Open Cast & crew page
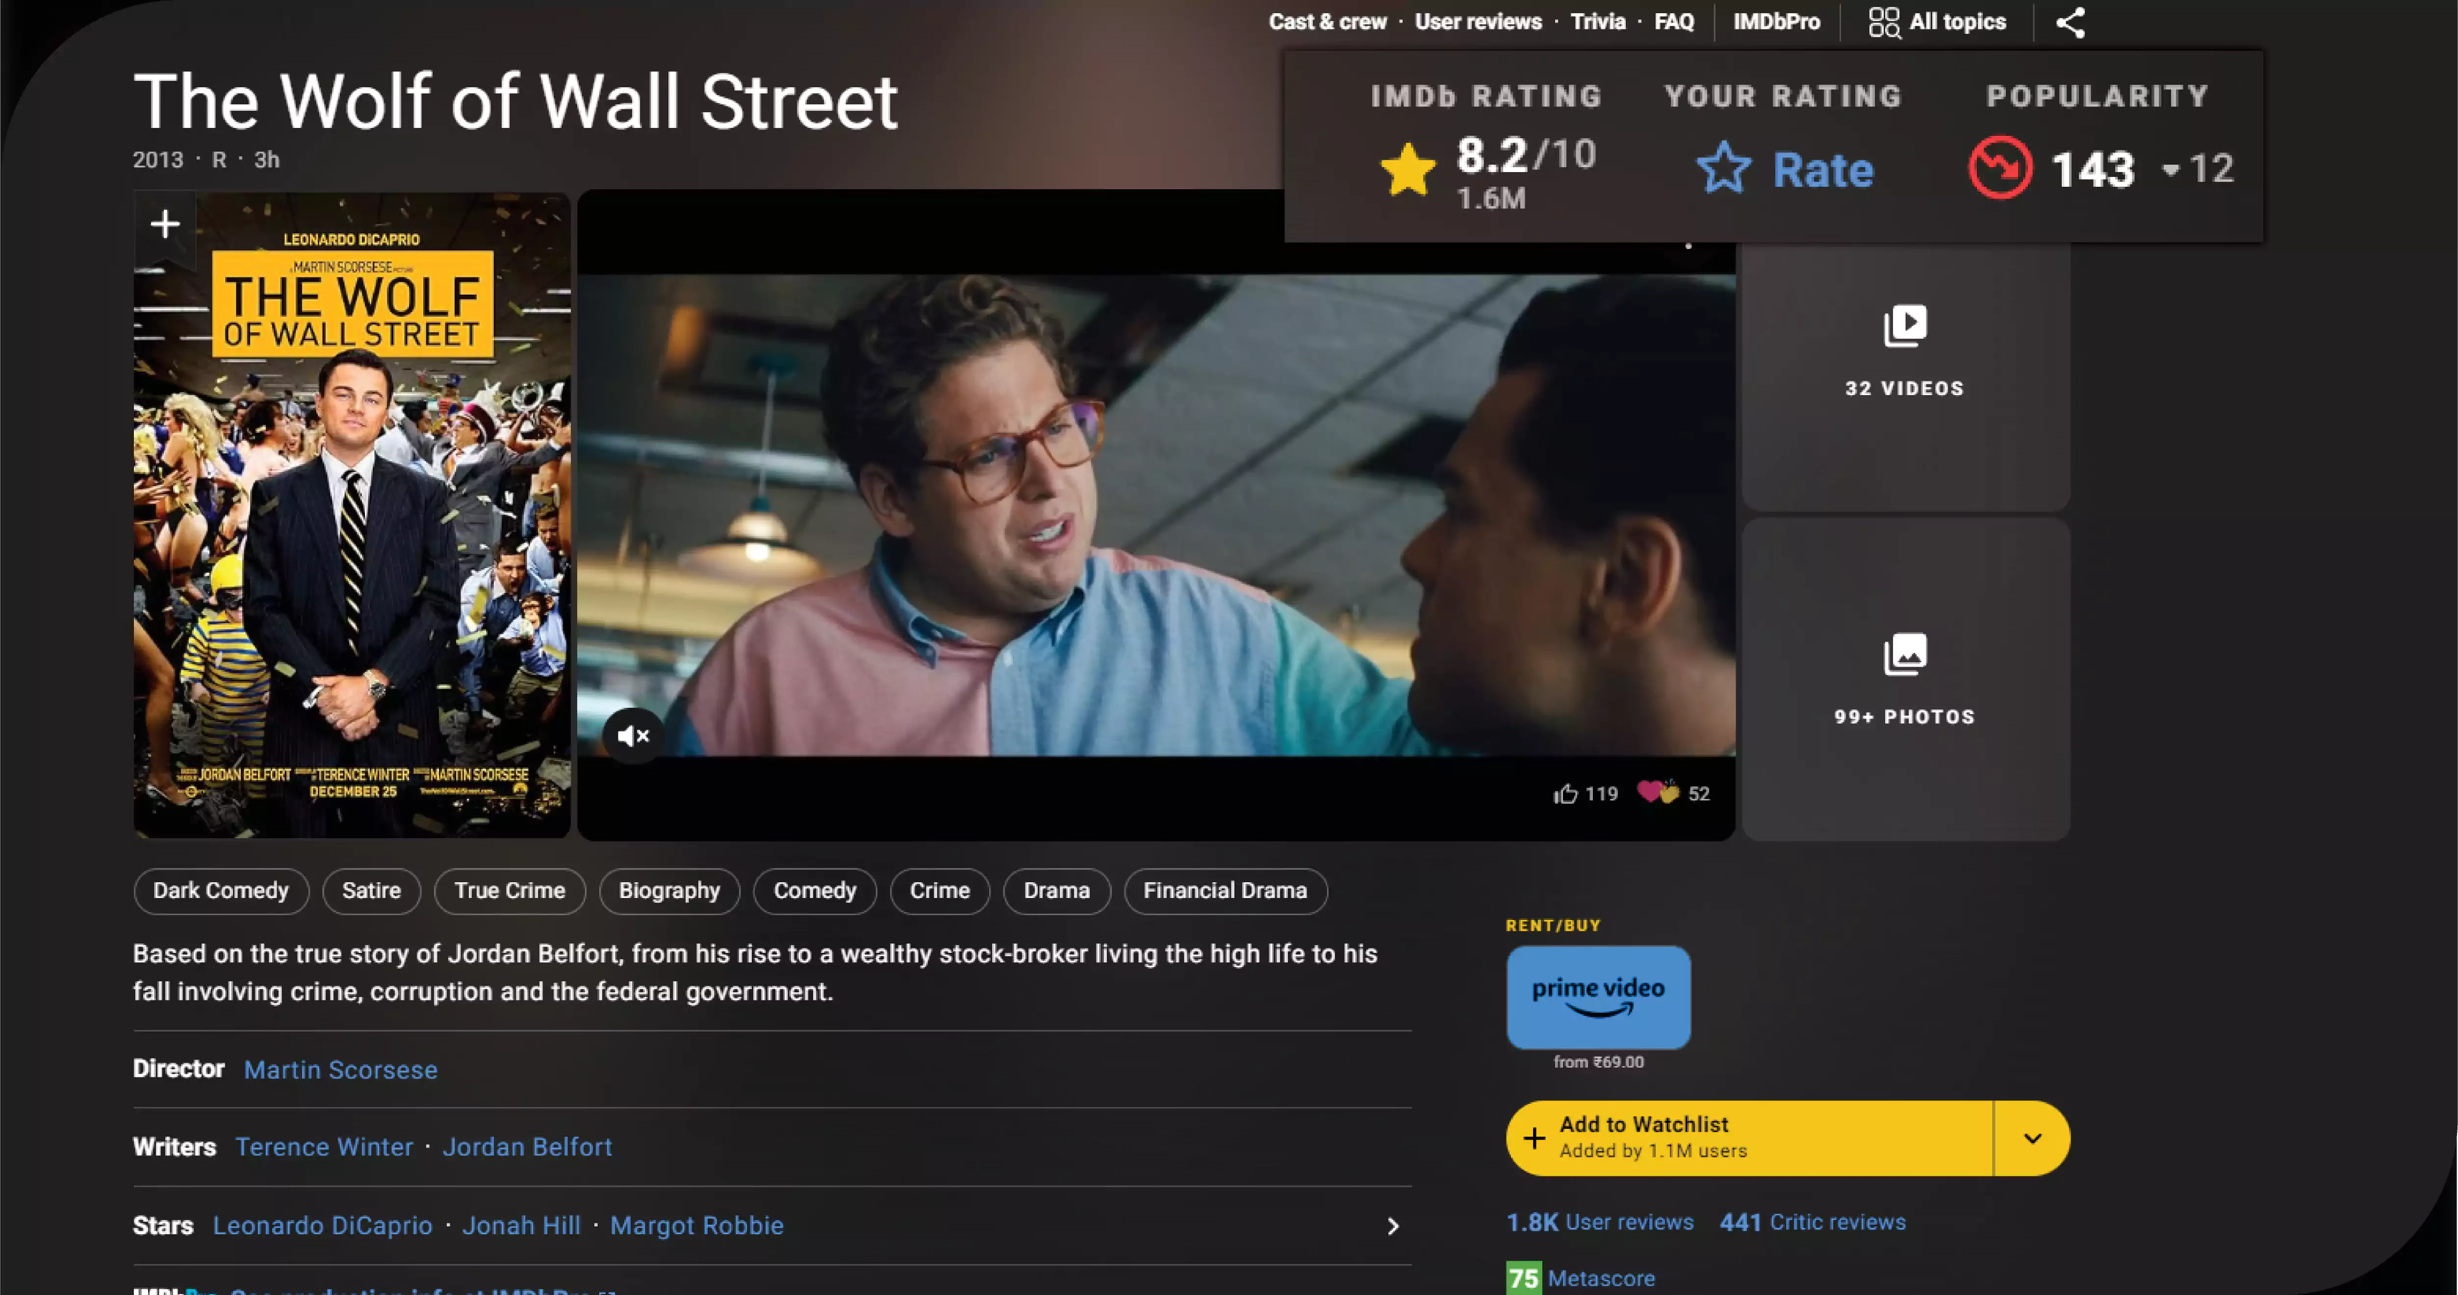The height and width of the screenshot is (1295, 2458). (x=1327, y=22)
